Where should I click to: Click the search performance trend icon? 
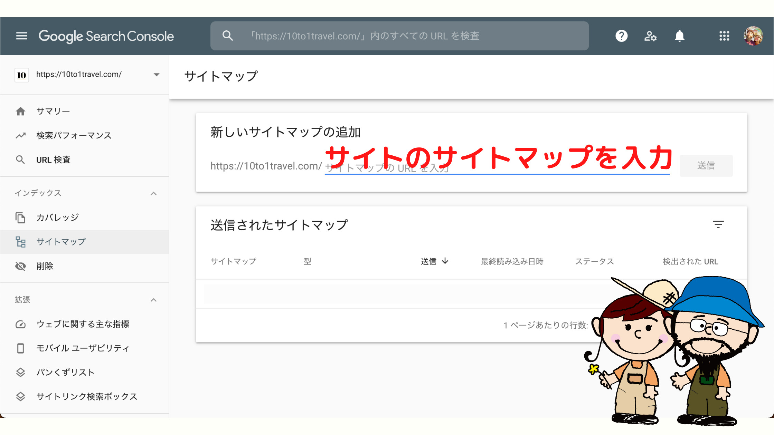(20, 135)
